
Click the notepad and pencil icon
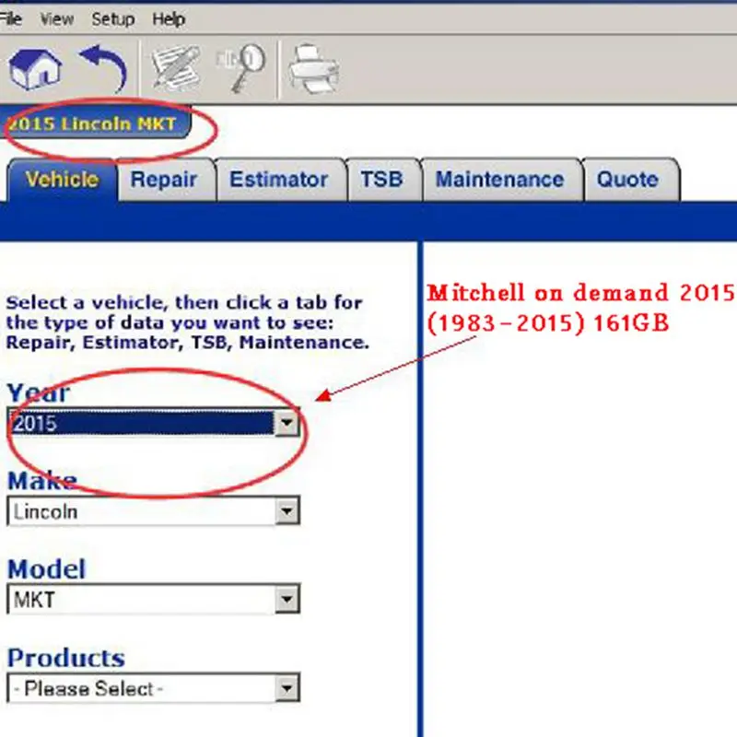(175, 68)
